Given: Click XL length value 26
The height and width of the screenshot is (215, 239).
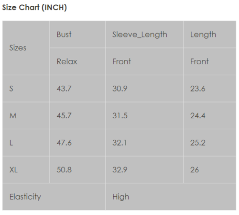Looking at the screenshot, I should 210,170.
